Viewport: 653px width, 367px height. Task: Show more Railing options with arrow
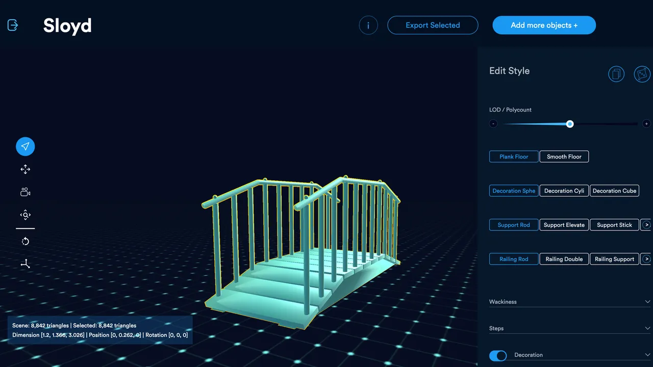pyautogui.click(x=646, y=259)
